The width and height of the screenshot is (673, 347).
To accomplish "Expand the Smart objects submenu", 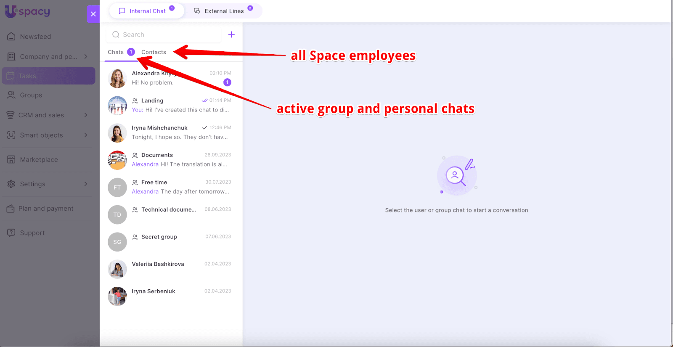I will (x=86, y=135).
